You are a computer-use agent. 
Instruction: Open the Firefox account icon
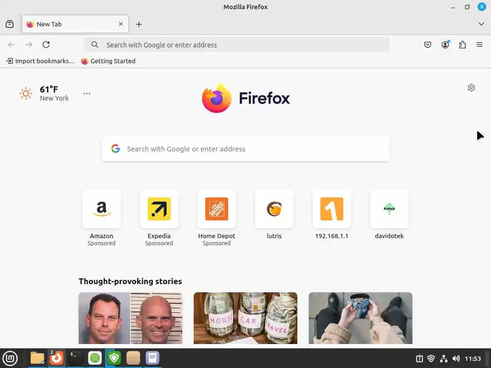click(x=445, y=45)
